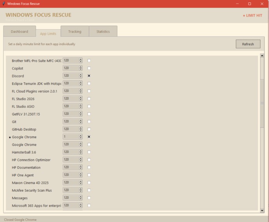Click the LIMIT HIT status indicator
The height and width of the screenshot is (222, 269).
253,15
